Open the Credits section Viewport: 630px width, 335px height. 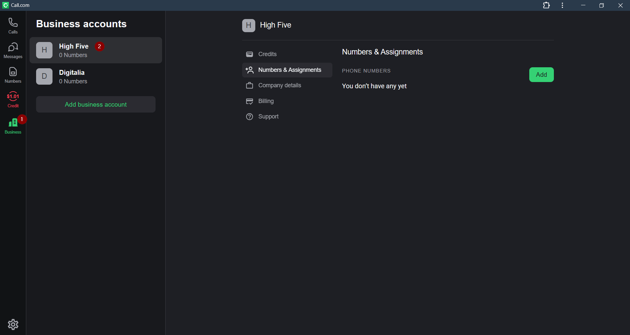267,54
